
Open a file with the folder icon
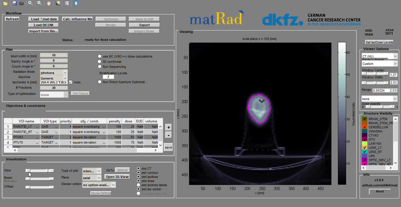click(6, 3)
